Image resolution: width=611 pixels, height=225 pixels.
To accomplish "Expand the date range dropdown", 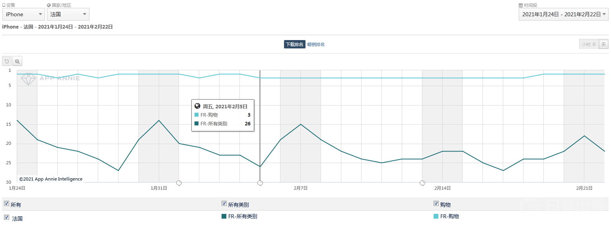I will pos(563,14).
